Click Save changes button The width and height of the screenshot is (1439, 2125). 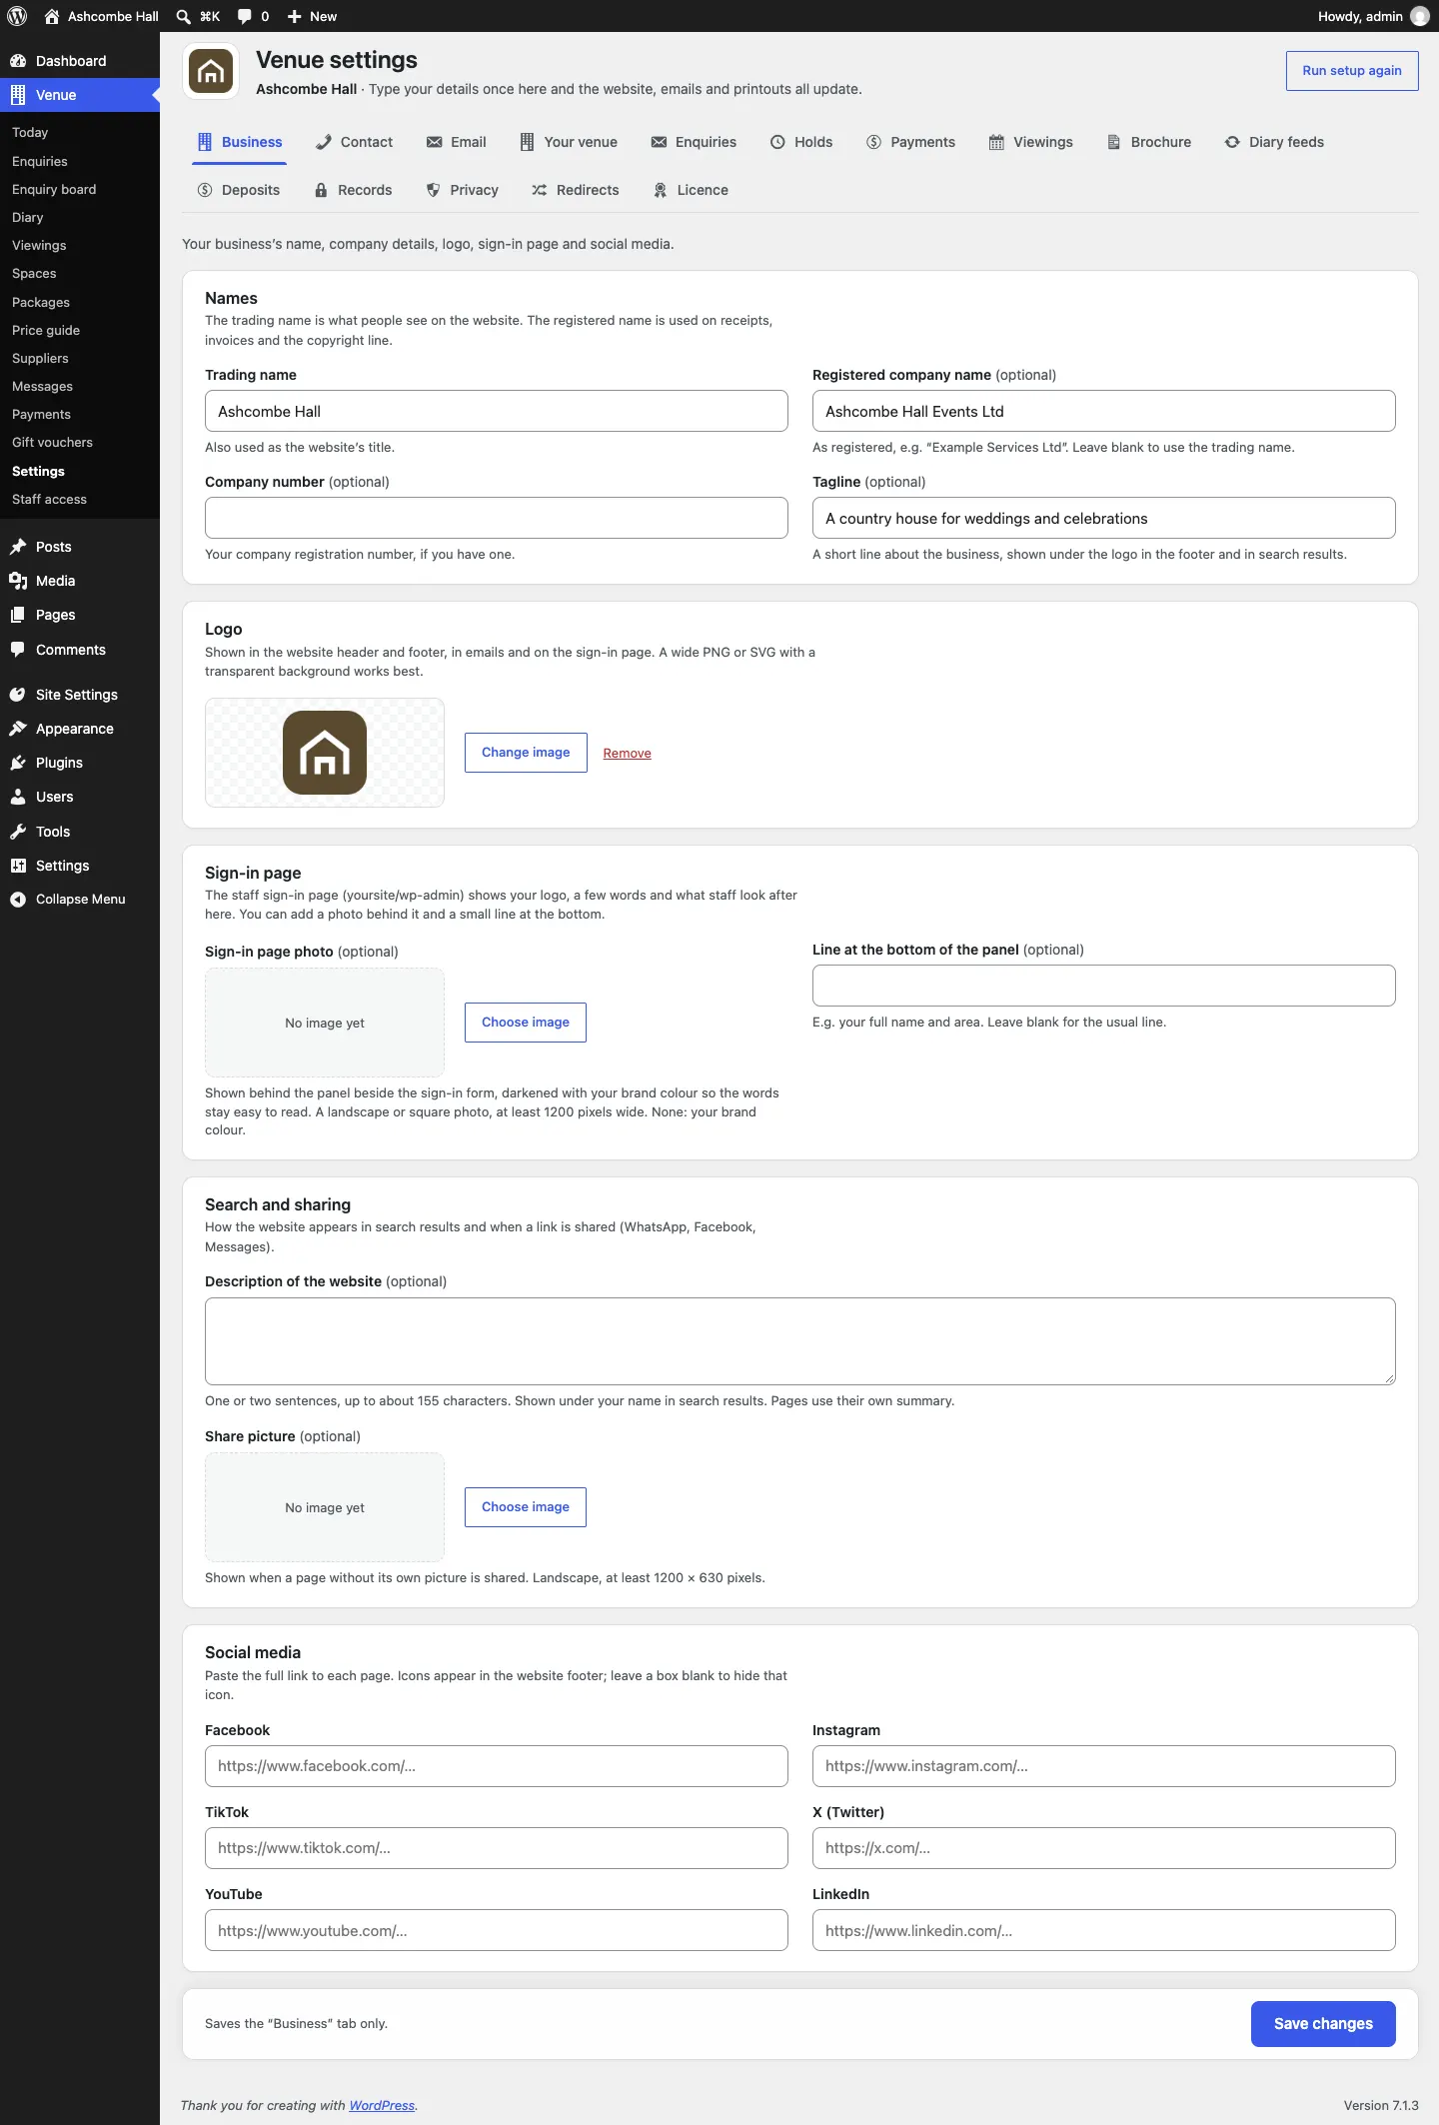coord(1323,2024)
